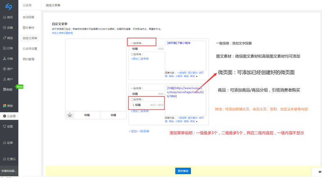322x178 pixels.
Task: Open 汇搜云 section in sidebar
Action: 9,159
